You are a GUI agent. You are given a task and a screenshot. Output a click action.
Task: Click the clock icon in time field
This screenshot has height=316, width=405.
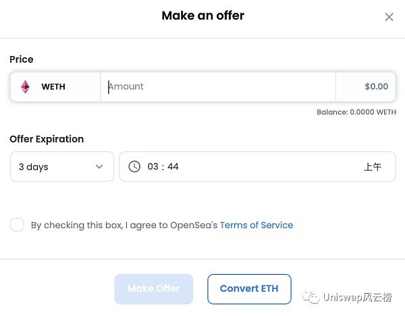coord(134,166)
